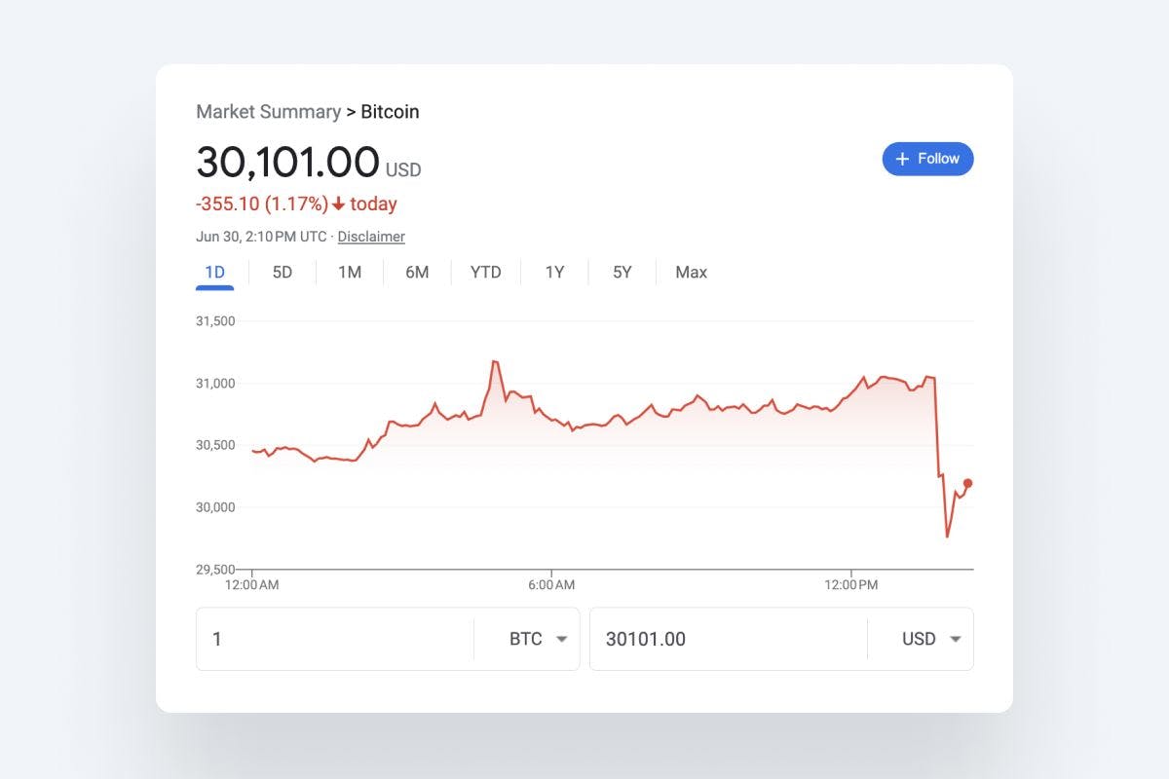Show the Max time range
The height and width of the screenshot is (779, 1169).
[691, 273]
